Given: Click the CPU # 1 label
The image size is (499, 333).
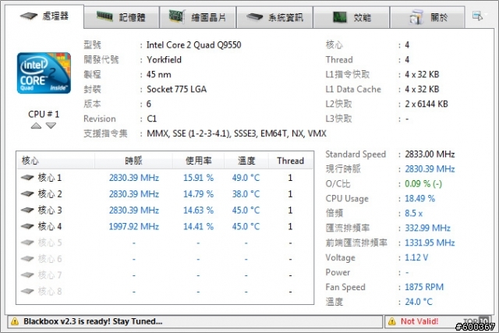Looking at the screenshot, I should coord(44,114).
